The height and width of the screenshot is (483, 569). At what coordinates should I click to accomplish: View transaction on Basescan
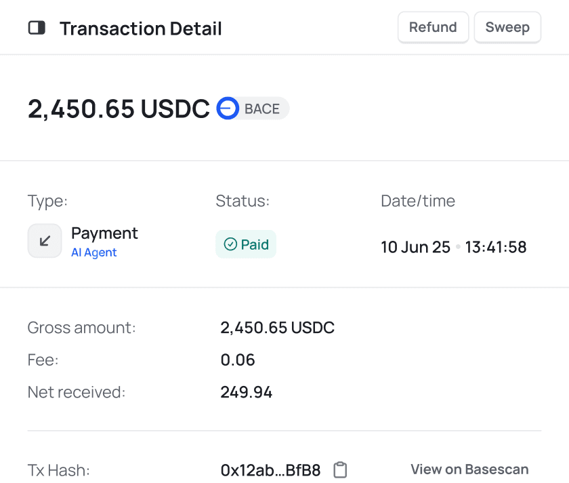(x=469, y=469)
